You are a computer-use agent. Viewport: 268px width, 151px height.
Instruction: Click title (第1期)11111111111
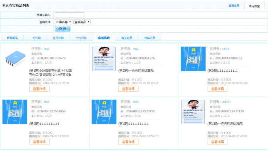(x=133, y=124)
